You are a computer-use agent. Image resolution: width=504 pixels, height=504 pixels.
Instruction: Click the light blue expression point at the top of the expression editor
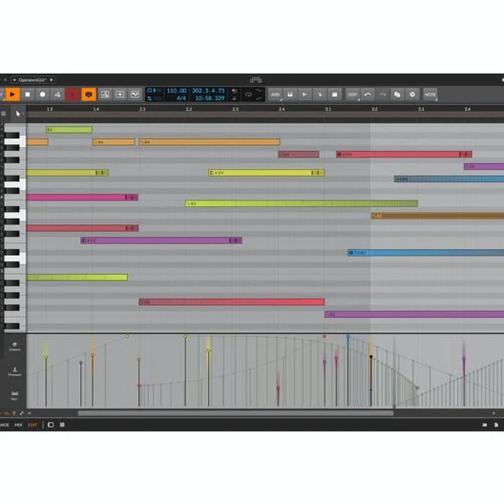(348, 337)
